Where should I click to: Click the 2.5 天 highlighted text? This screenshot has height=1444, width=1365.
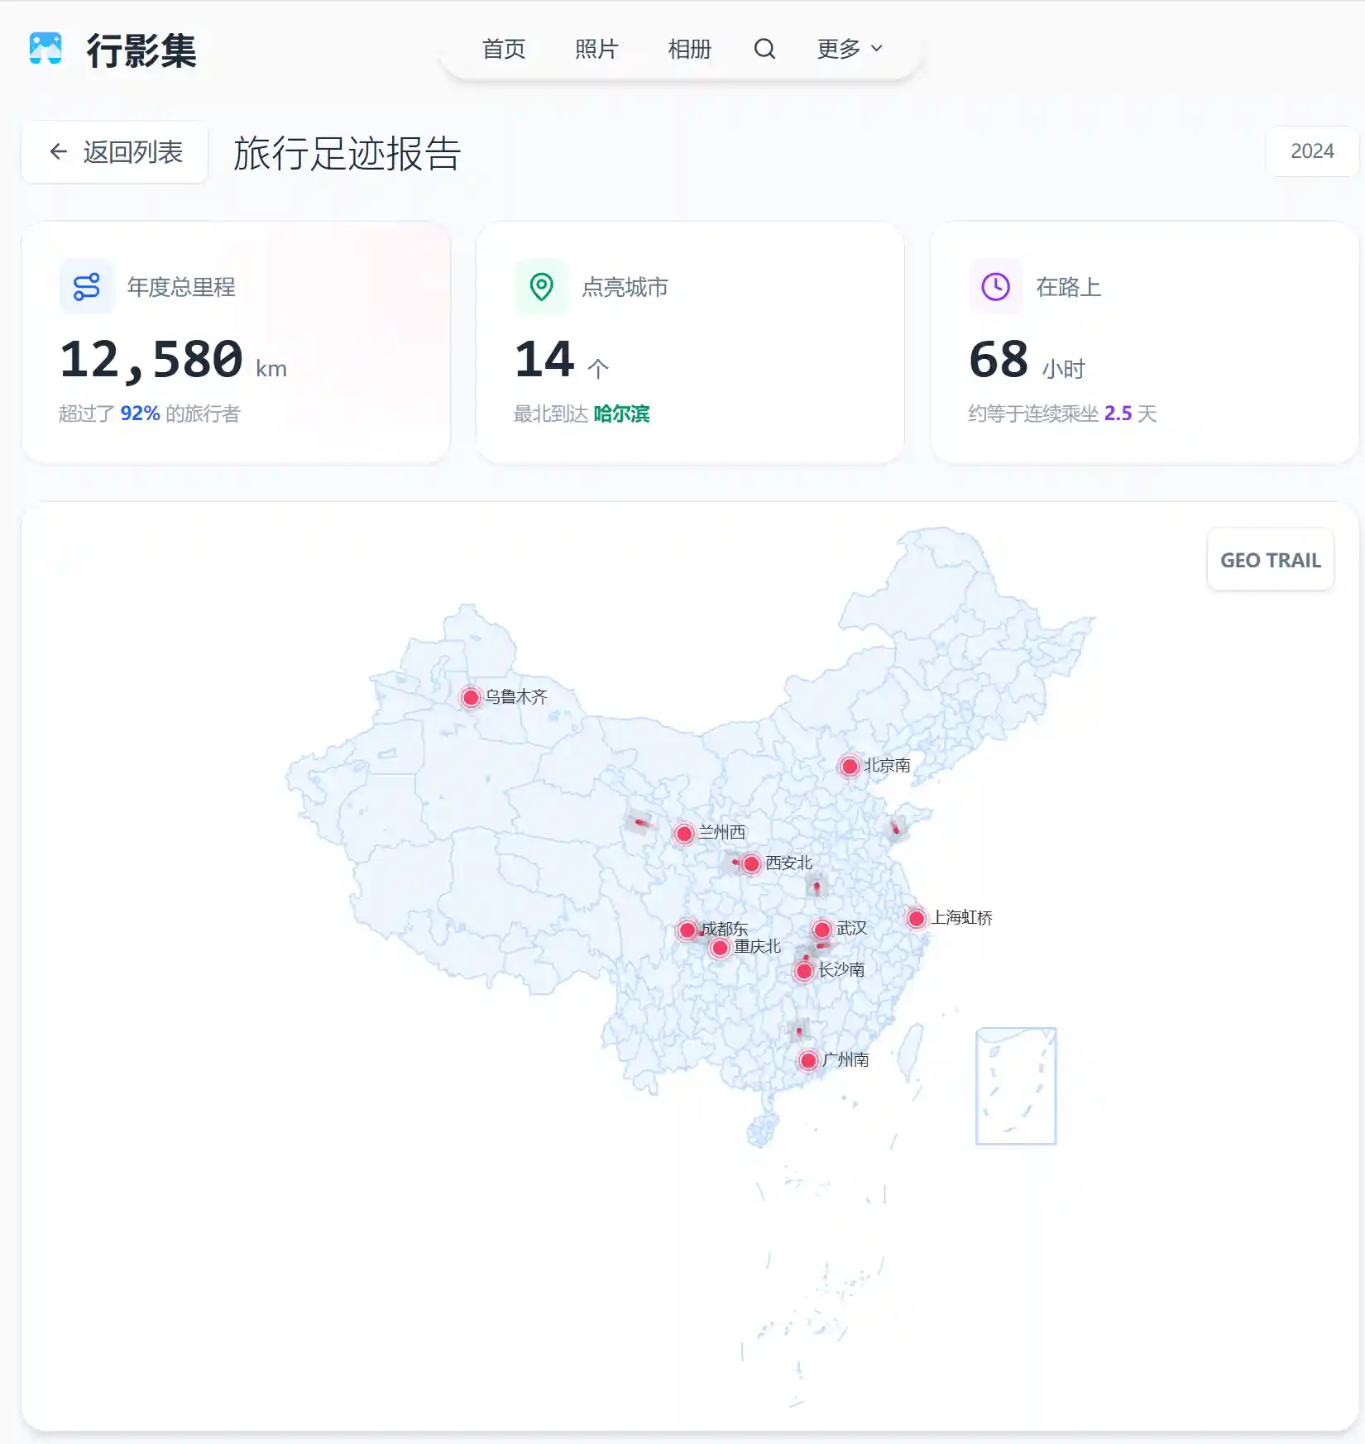[x=1130, y=414]
